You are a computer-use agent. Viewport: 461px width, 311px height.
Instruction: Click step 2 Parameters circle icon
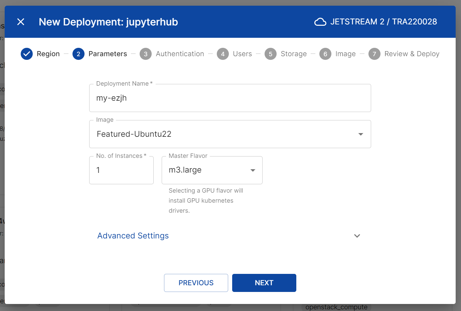pyautogui.click(x=79, y=54)
